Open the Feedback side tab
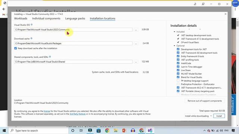 point(233,105)
